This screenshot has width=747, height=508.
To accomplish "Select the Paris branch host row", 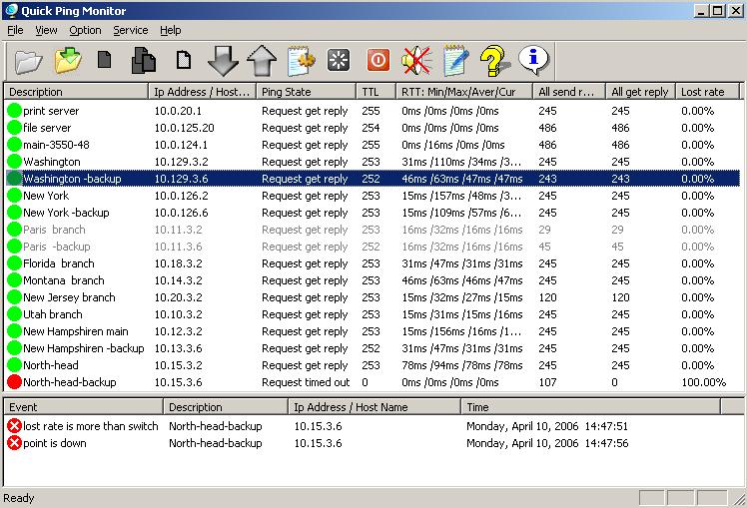I will point(54,230).
